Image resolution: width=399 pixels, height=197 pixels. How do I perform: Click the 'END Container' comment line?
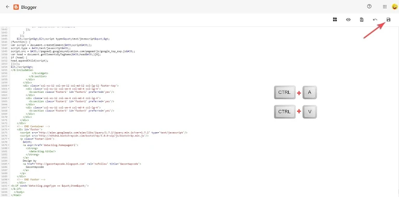pos(33,126)
